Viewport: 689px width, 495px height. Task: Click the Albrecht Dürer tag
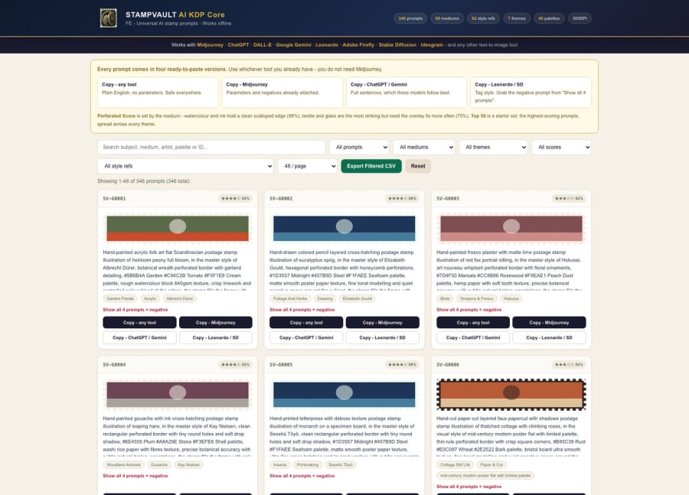(180, 298)
